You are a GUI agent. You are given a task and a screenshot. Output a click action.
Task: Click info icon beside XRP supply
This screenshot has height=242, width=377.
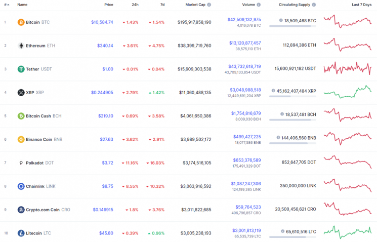click(273, 91)
